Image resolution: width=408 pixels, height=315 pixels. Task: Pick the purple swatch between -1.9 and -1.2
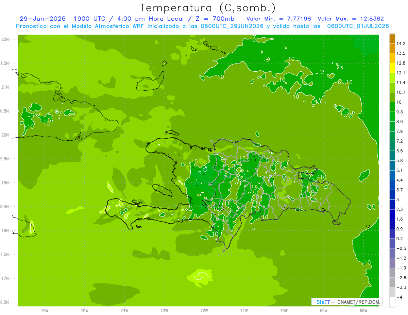click(x=392, y=263)
